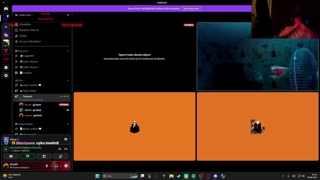Open the Gün doğacak weather widget

pyautogui.click(x=12, y=176)
